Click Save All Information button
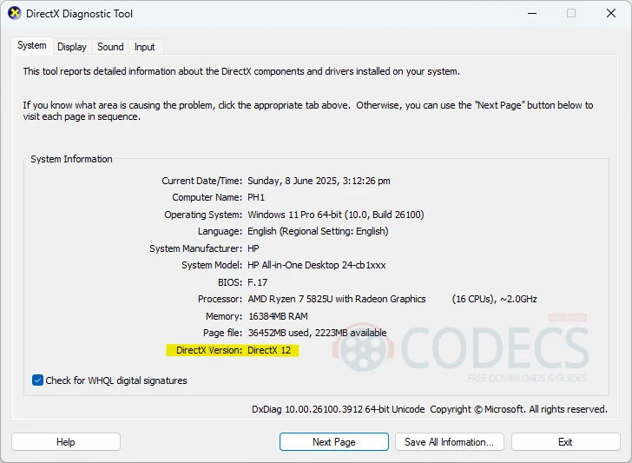The height and width of the screenshot is (463, 632). pos(449,442)
